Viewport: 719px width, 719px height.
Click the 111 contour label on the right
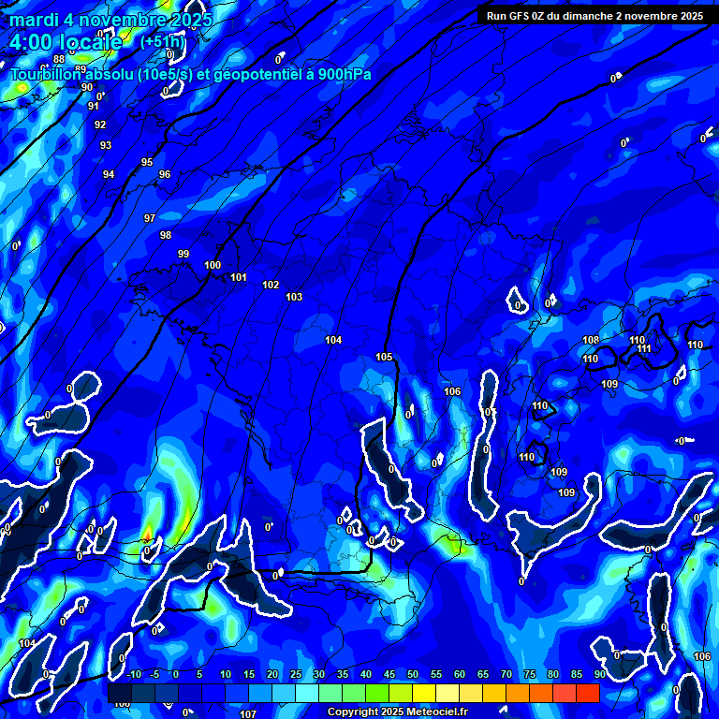[x=644, y=348]
